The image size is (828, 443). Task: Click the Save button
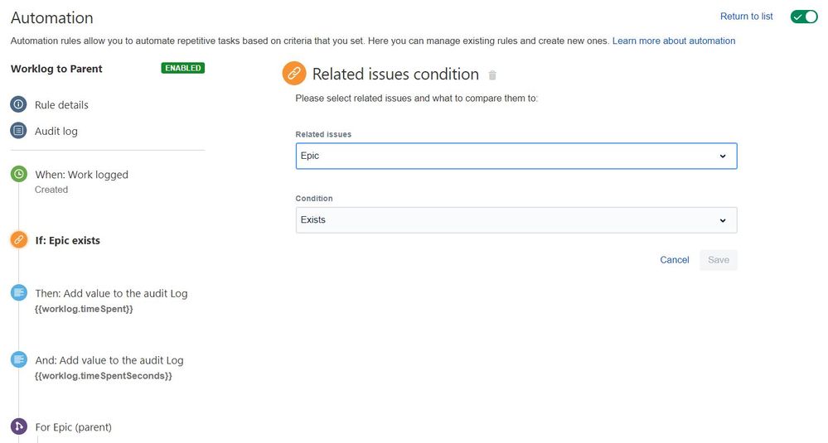(718, 260)
